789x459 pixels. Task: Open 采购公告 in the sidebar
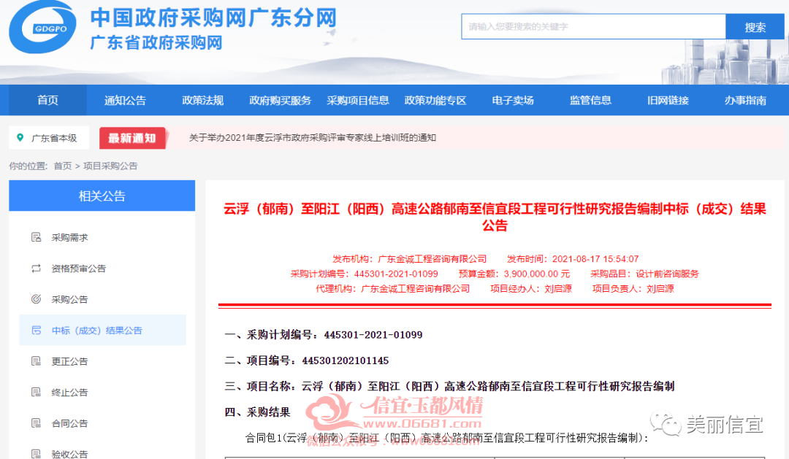pos(69,299)
